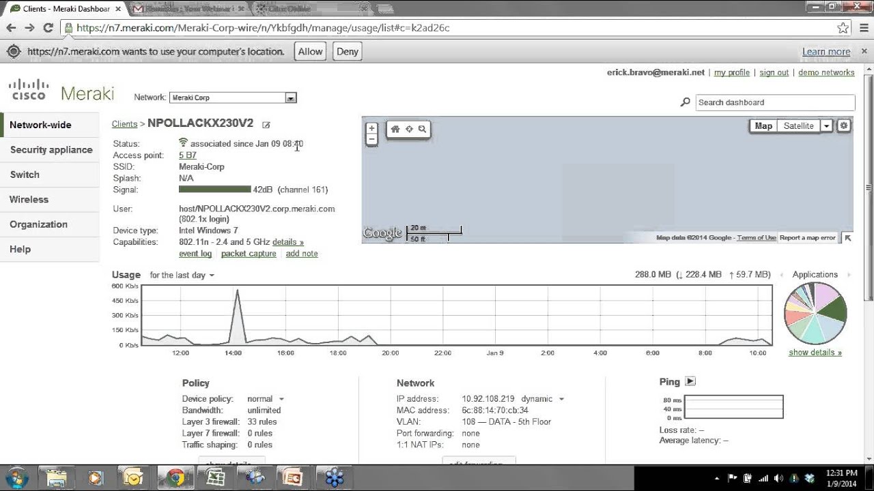Open map type options dropdown arrow
This screenshot has height=491, width=874.
pyautogui.click(x=826, y=125)
